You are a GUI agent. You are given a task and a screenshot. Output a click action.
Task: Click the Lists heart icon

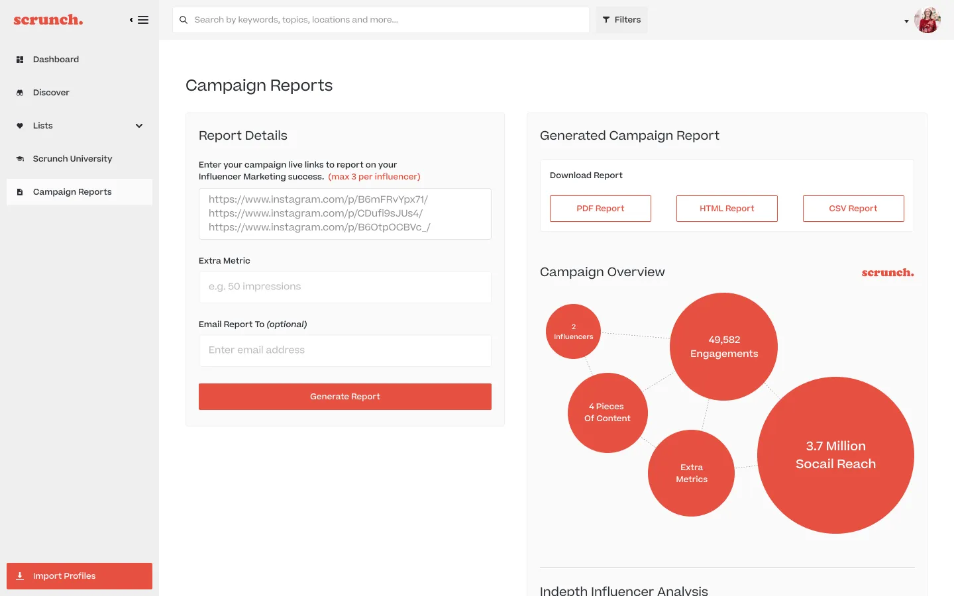coord(20,126)
